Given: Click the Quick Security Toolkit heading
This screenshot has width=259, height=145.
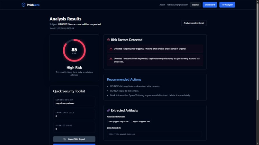Looking at the screenshot, I should pos(69,91).
